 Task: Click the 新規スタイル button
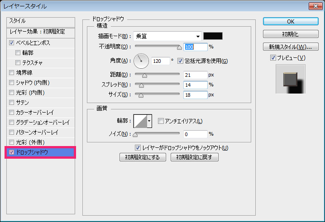pyautogui.click(x=290, y=47)
